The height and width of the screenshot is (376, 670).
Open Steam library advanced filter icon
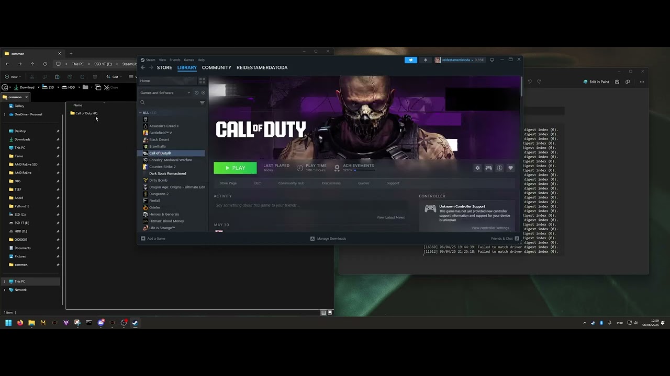point(202,102)
